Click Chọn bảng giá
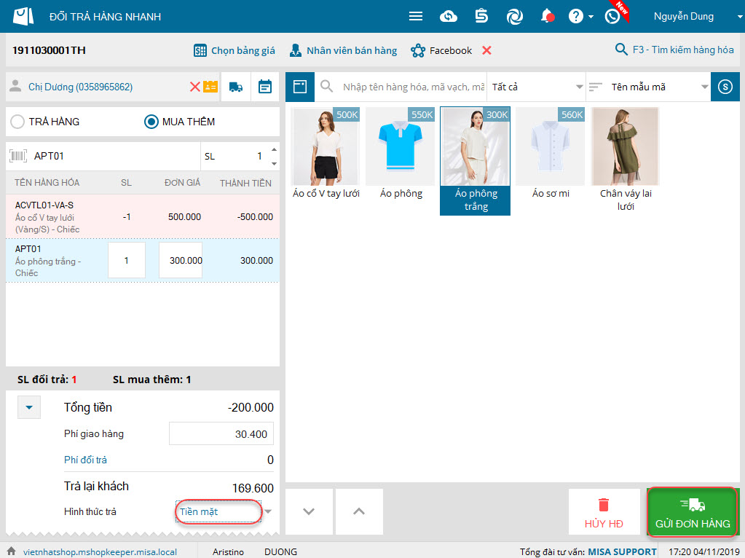This screenshot has height=558, width=745. tap(234, 50)
